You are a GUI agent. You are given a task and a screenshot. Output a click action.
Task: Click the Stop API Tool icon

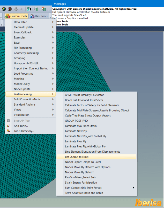point(8,121)
